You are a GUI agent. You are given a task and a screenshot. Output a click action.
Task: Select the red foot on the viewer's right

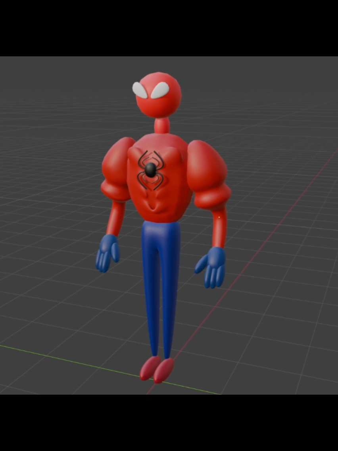(x=164, y=371)
